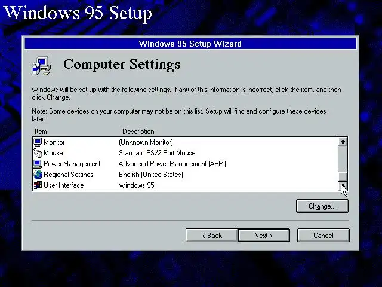Click the Item column label
Viewport: 382px width, 287px height.
click(x=41, y=132)
